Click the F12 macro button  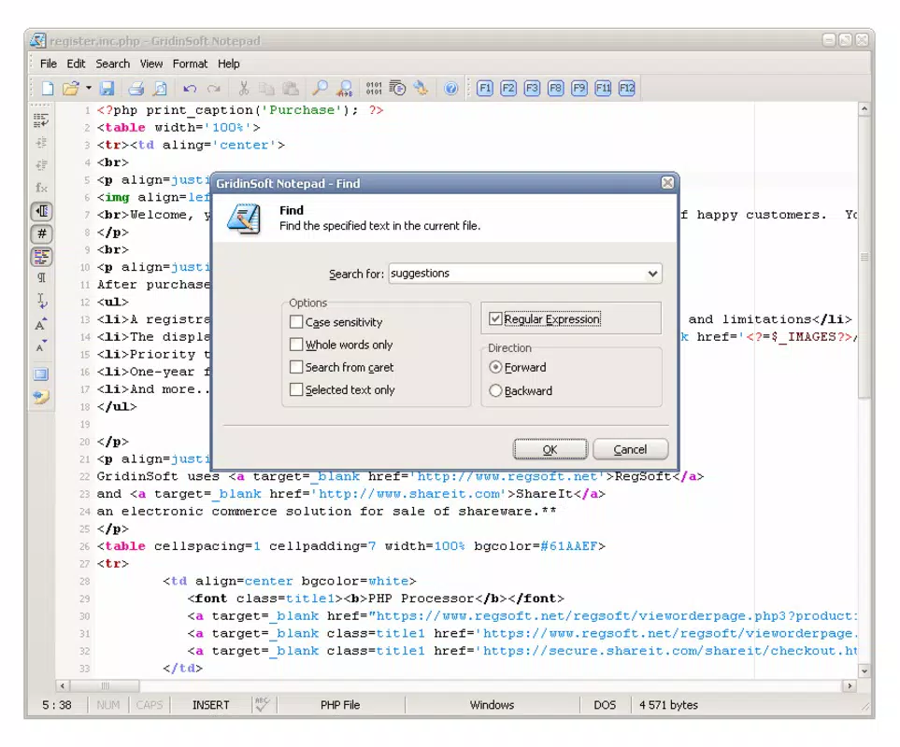point(626,89)
